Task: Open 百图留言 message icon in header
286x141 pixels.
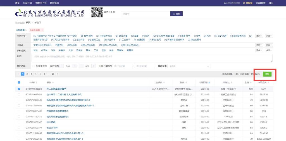Action: click(257, 3)
